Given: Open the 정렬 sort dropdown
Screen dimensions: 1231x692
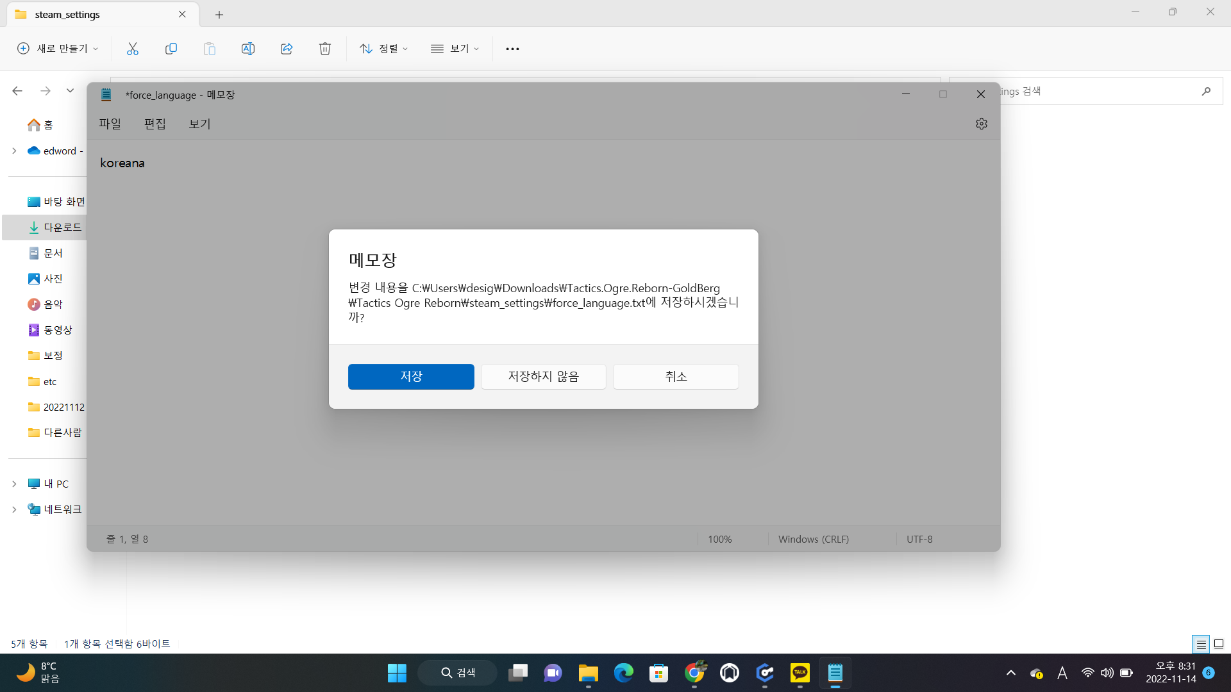Looking at the screenshot, I should [384, 49].
